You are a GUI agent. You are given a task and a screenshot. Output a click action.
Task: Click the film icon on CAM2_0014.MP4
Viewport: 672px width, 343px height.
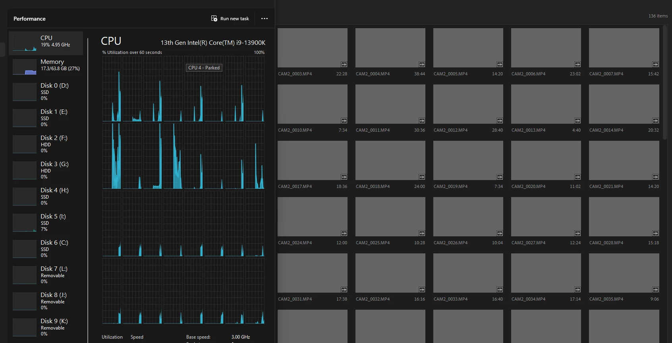click(x=655, y=121)
